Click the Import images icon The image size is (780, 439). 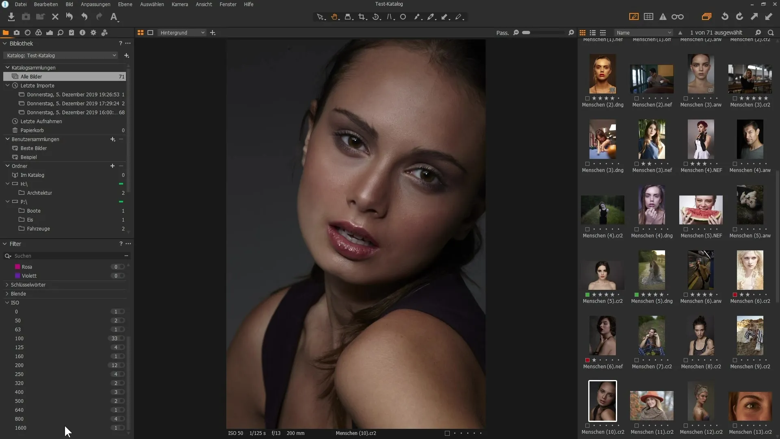point(11,17)
